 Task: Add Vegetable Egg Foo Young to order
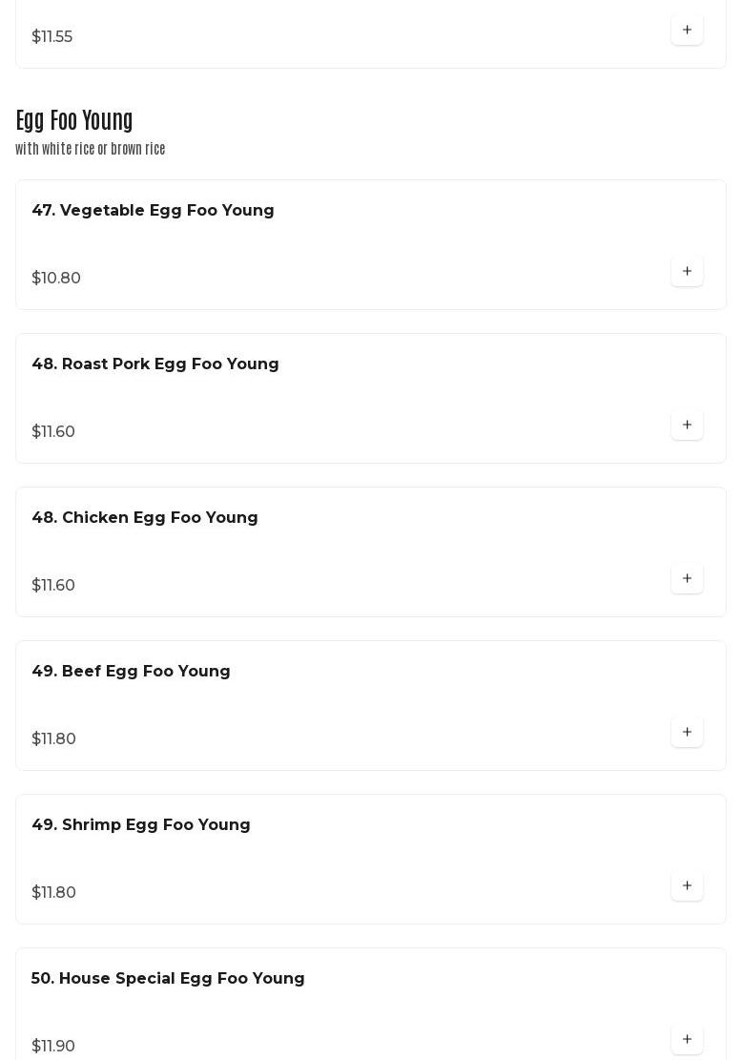[687, 271]
